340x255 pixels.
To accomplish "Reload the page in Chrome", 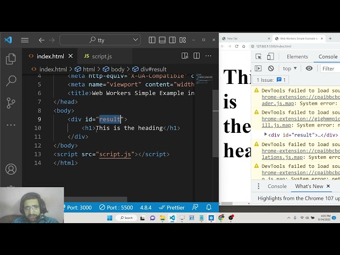I will point(236,46).
